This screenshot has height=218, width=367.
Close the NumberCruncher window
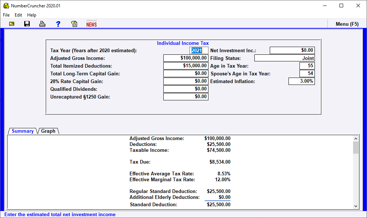(x=358, y=6)
